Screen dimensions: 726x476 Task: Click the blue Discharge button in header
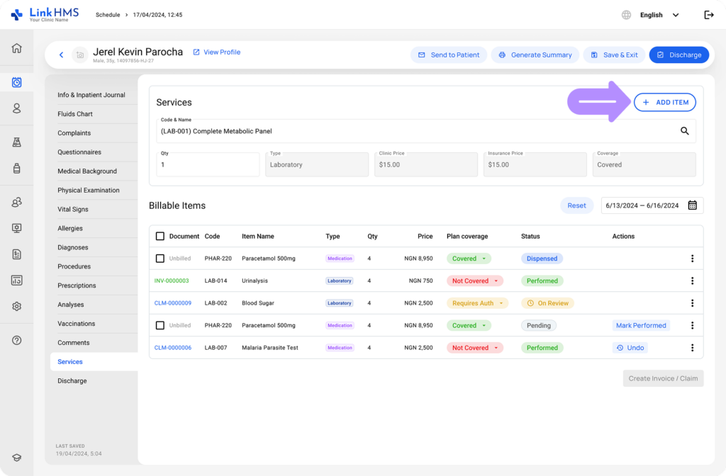pos(678,55)
